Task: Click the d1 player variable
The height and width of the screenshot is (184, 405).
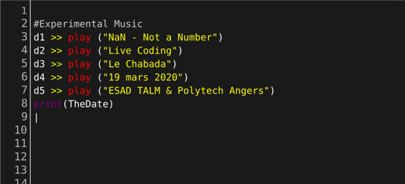Action: [x=39, y=38]
